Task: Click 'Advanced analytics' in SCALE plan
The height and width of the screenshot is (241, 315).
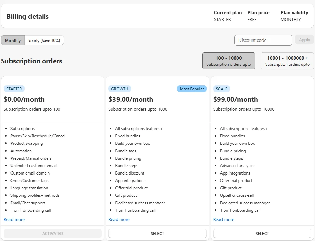Action: pyautogui.click(x=237, y=165)
